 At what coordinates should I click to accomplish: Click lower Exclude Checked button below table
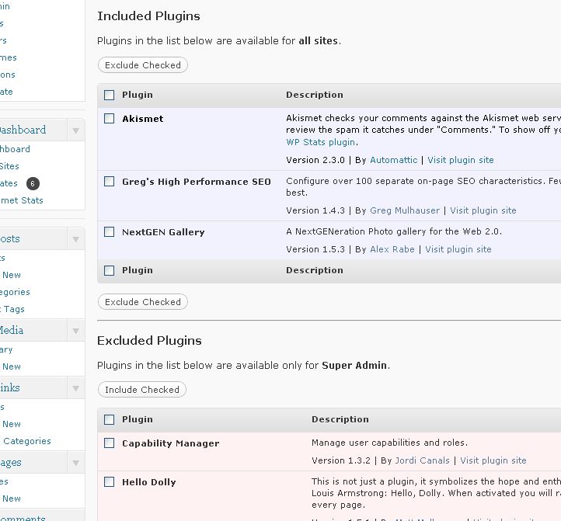click(x=143, y=302)
